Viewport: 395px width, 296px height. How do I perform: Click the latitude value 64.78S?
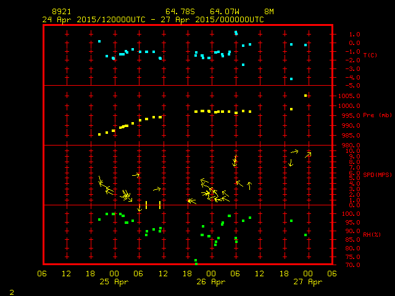[x=180, y=12]
